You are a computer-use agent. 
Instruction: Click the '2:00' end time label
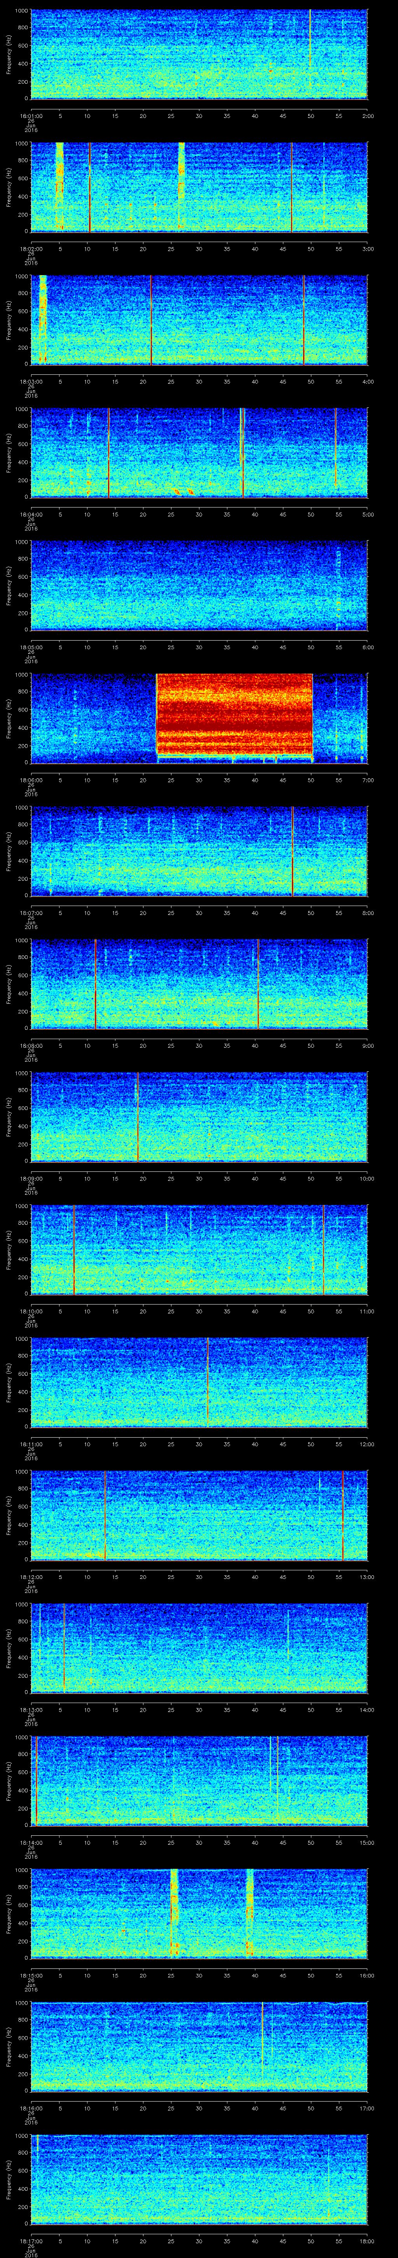click(x=367, y=115)
